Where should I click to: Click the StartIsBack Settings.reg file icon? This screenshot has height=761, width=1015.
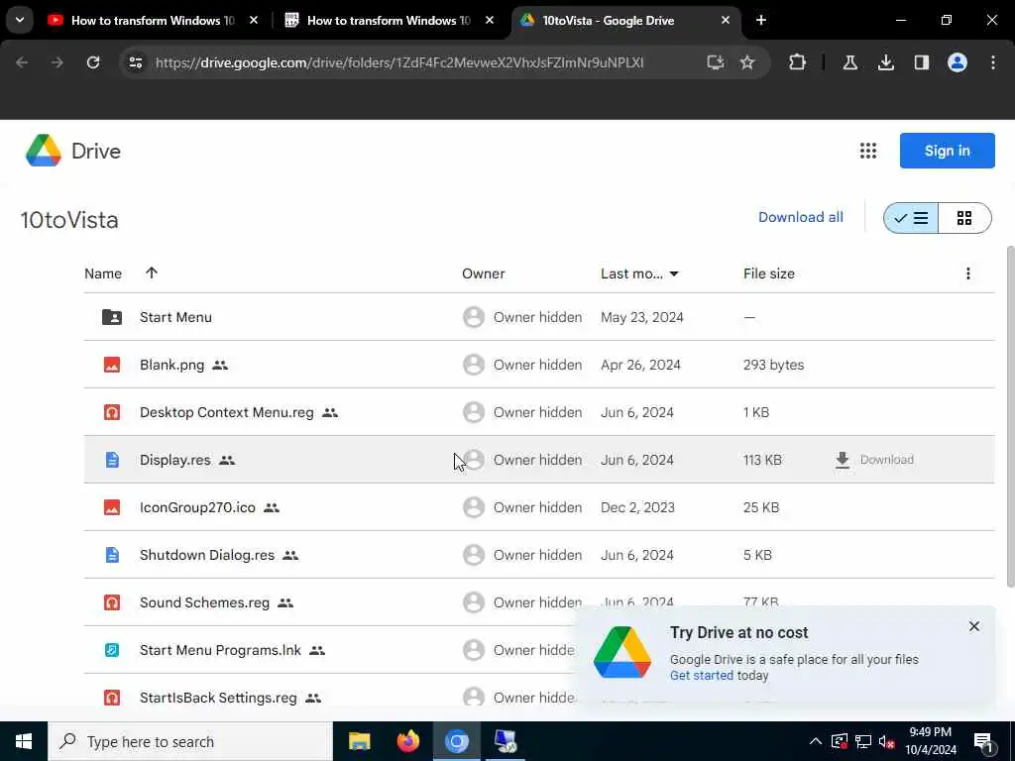pos(112,698)
